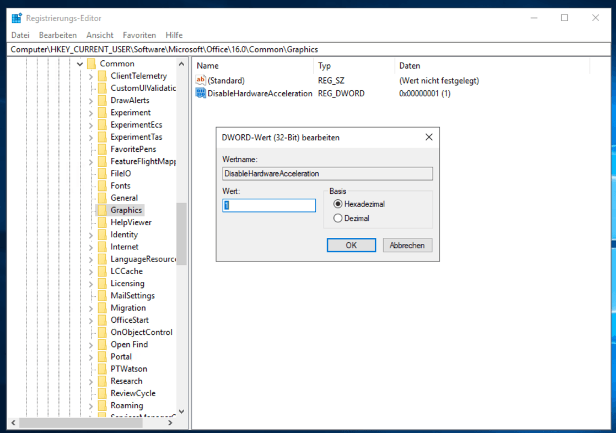The image size is (616, 433).
Task: Click the registry path address bar
Action: click(309, 49)
